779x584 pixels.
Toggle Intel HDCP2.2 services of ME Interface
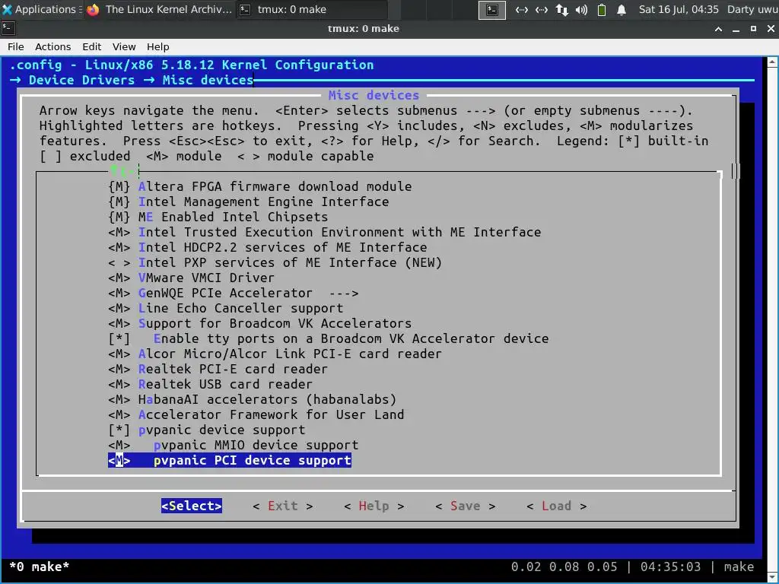pos(267,247)
